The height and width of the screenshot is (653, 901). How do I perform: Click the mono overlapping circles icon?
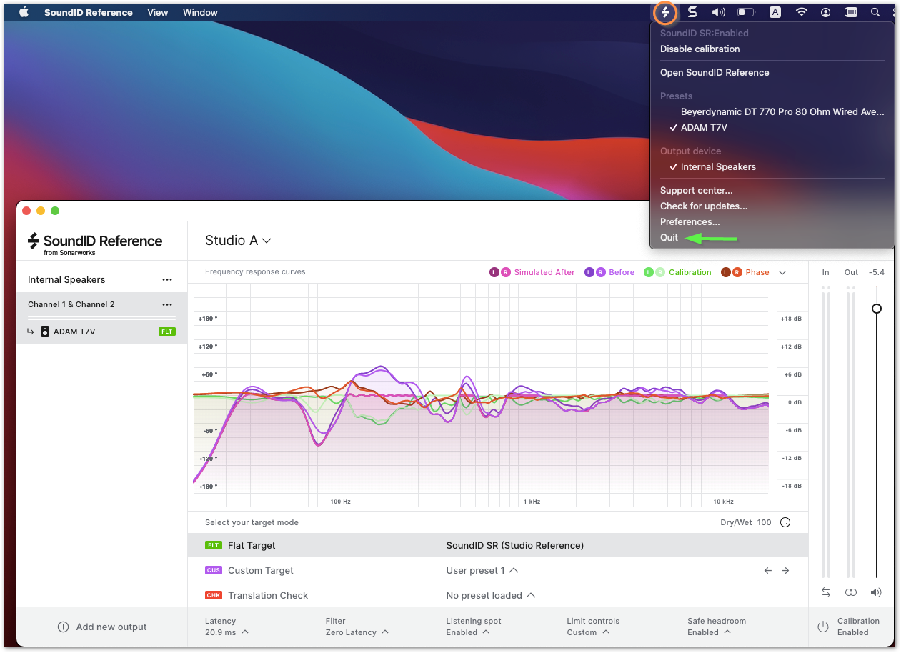850,592
